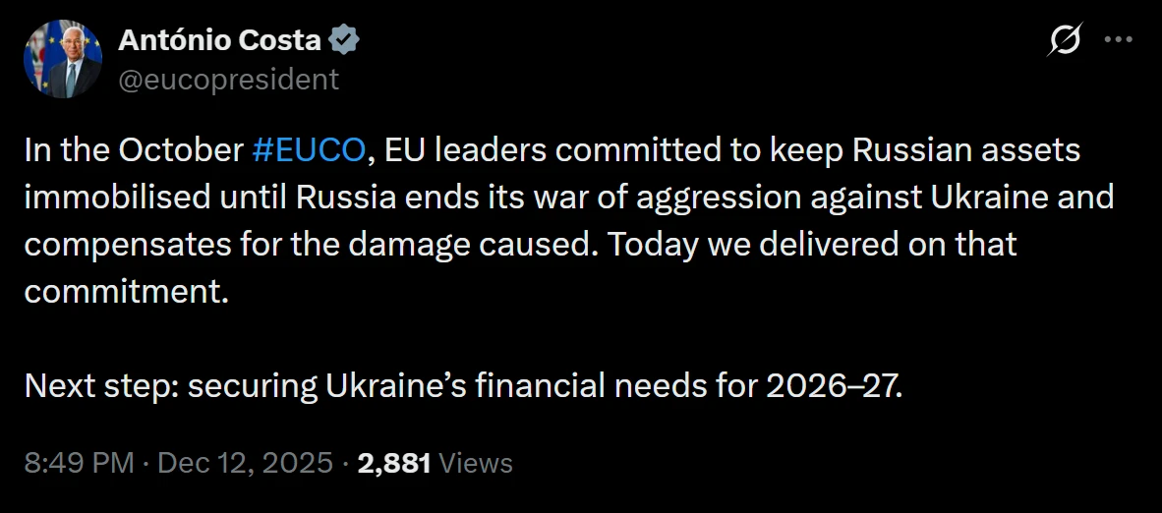
Task: Click the 2,881 view count number
Action: 394,463
